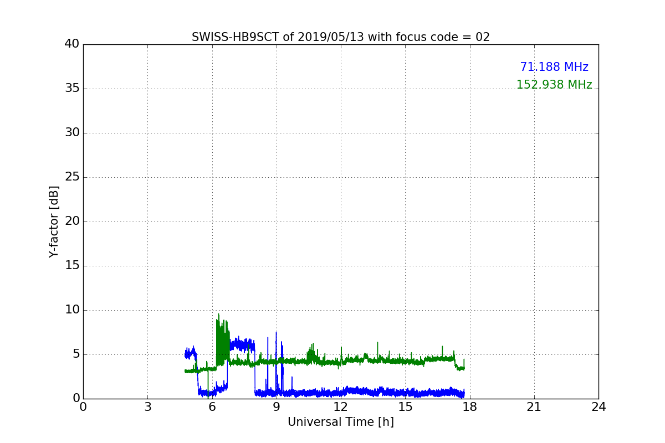This screenshot has width=665, height=443.
Task: Click the y-axis tick label 40
Action: (71, 44)
